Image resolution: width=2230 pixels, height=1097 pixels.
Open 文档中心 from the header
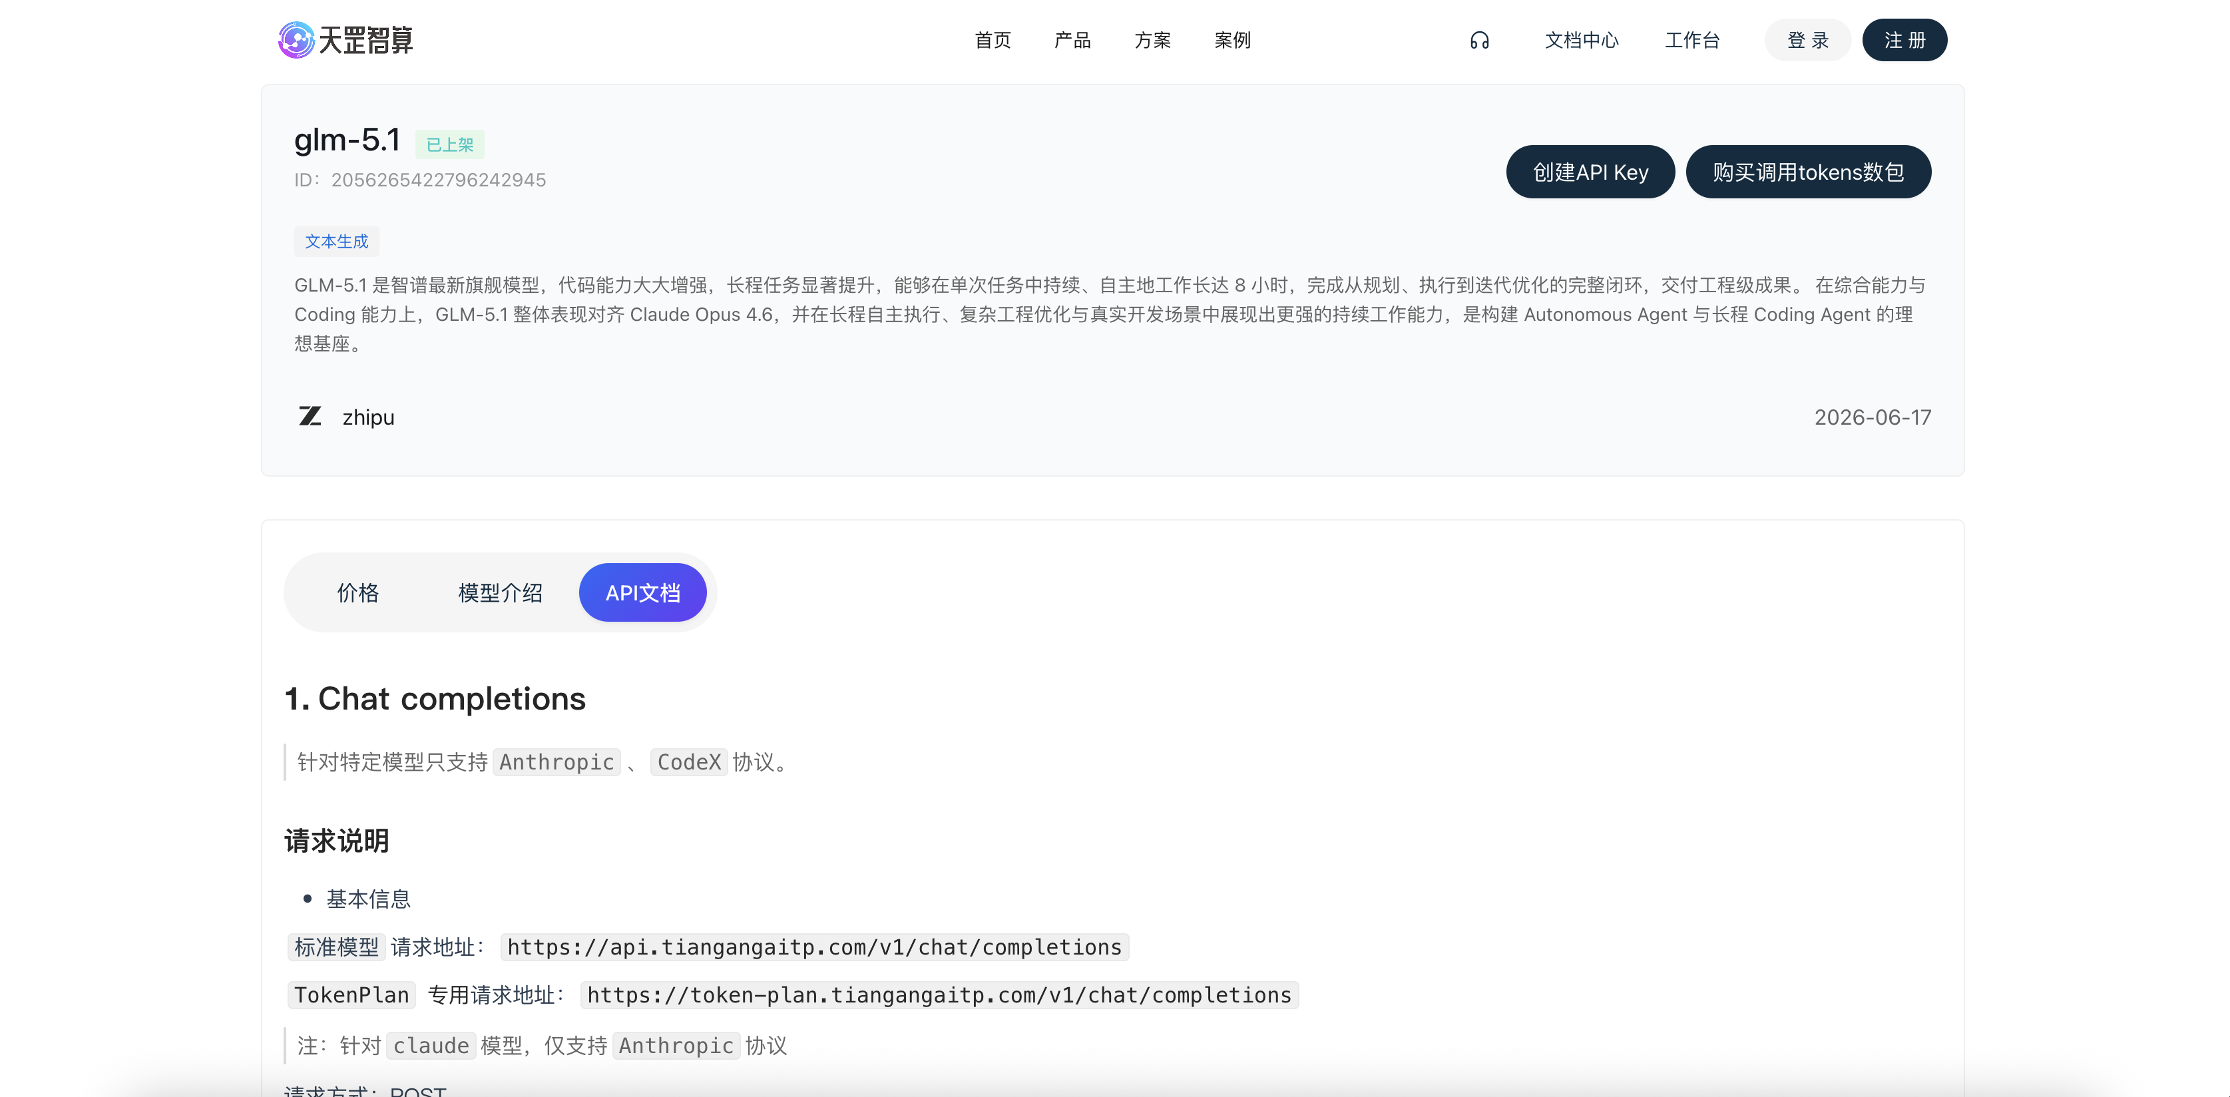click(1582, 41)
